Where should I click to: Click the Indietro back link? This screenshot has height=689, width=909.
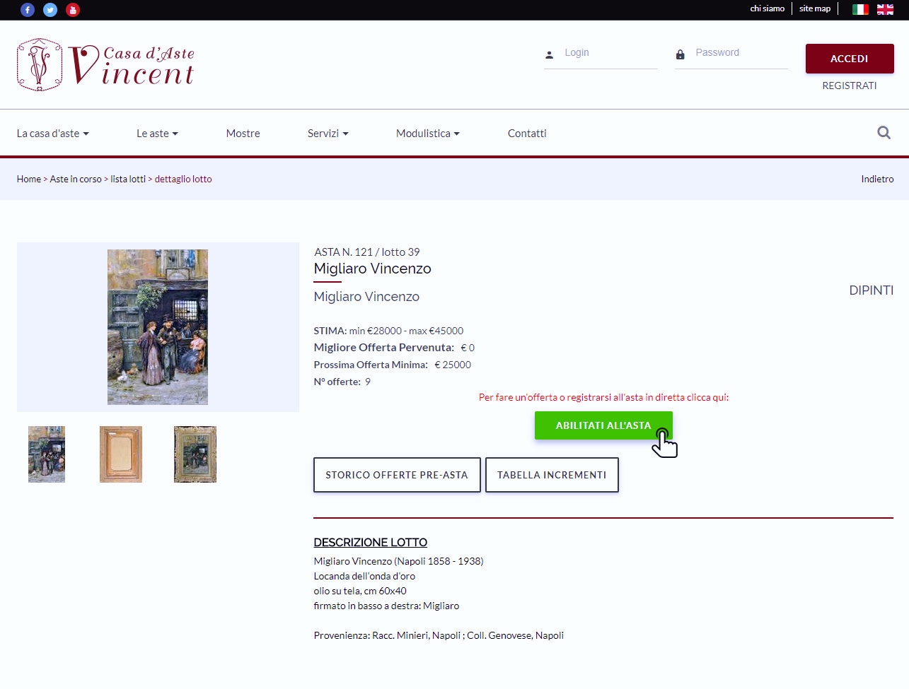click(x=877, y=179)
